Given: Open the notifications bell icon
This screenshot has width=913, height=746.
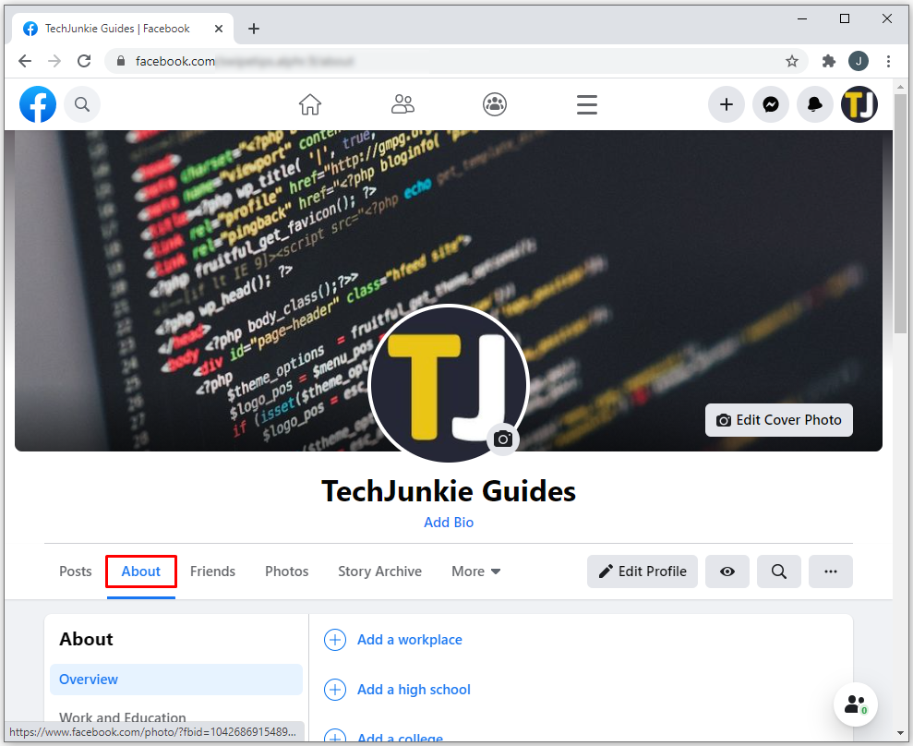Looking at the screenshot, I should [x=815, y=104].
